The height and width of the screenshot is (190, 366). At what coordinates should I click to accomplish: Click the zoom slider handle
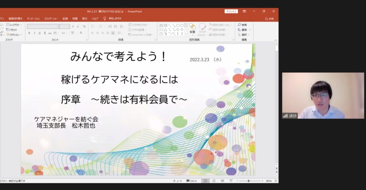(249, 181)
